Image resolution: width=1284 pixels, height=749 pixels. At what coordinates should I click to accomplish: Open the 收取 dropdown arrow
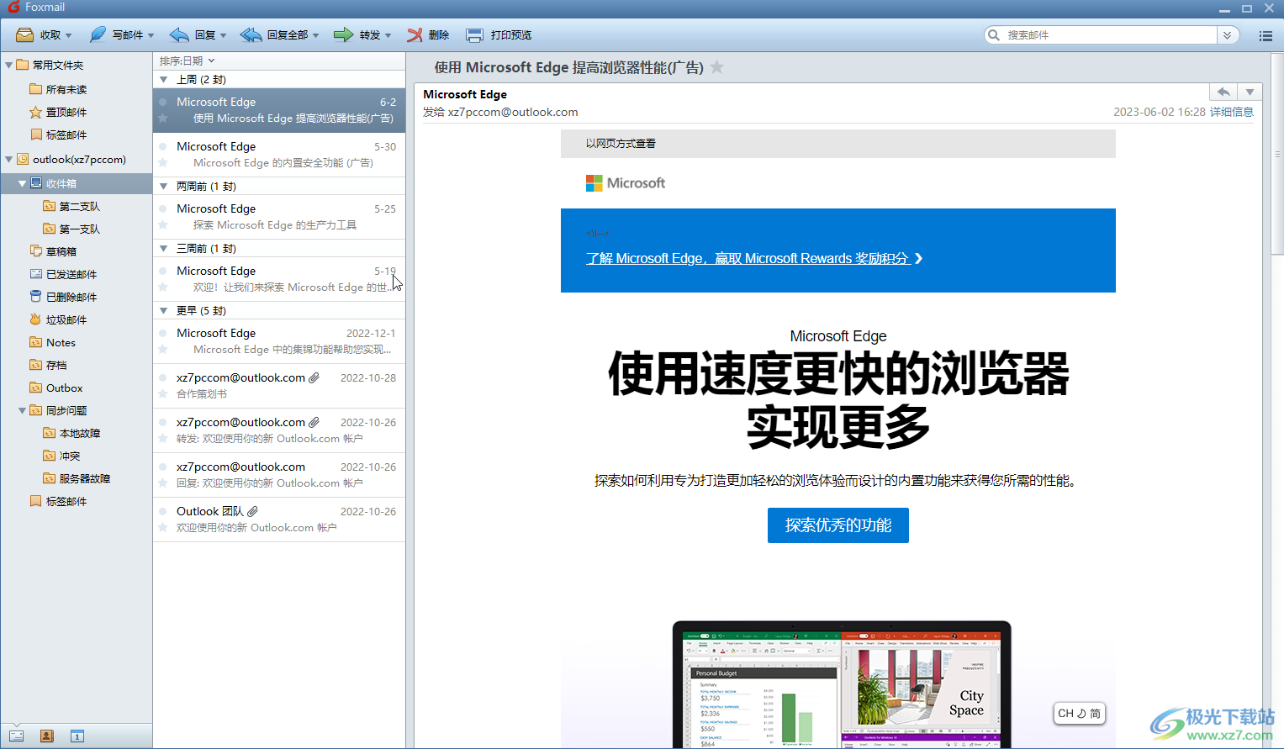[x=68, y=35]
